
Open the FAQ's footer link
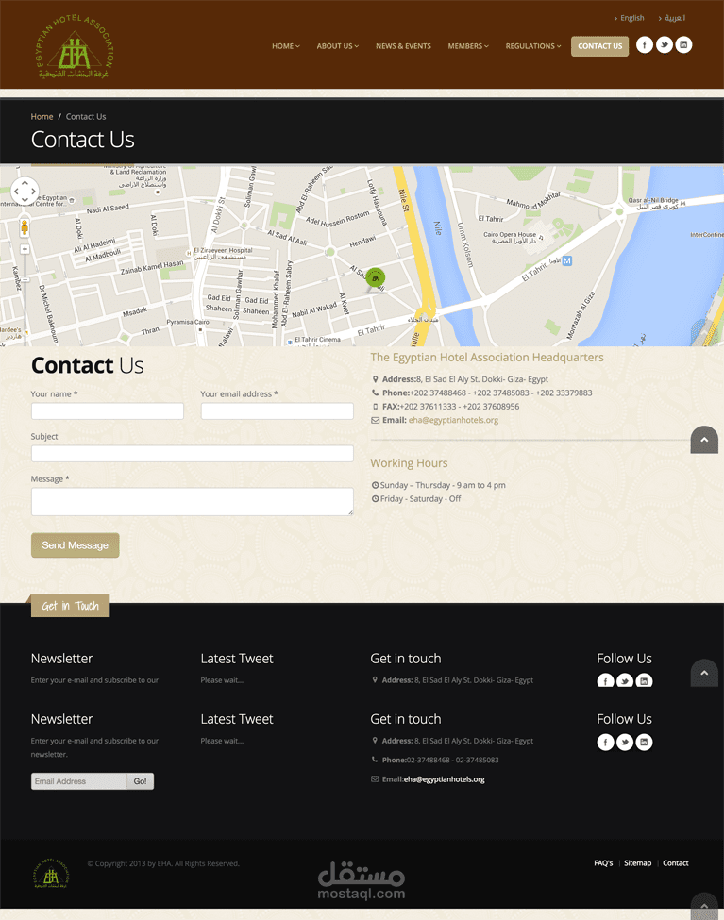[603, 863]
